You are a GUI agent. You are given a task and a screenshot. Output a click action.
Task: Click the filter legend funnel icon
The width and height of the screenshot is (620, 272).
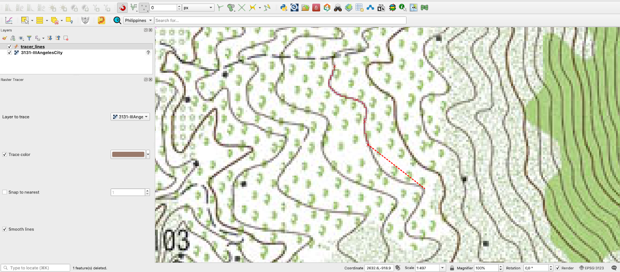(x=29, y=38)
